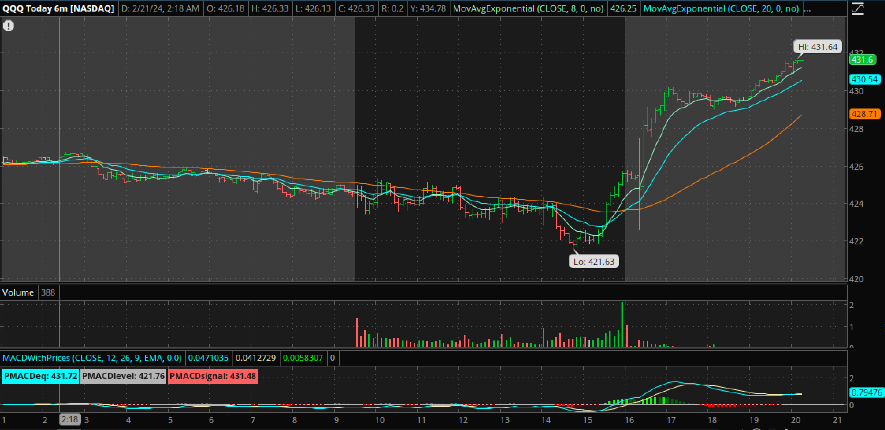This screenshot has width=885, height=430.
Task: Select the MovAvgExponential CLOSE 20 study label
Action: click(x=721, y=9)
